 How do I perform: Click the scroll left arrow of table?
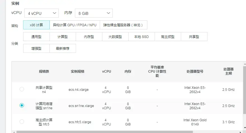pyautogui.click(x=14, y=132)
